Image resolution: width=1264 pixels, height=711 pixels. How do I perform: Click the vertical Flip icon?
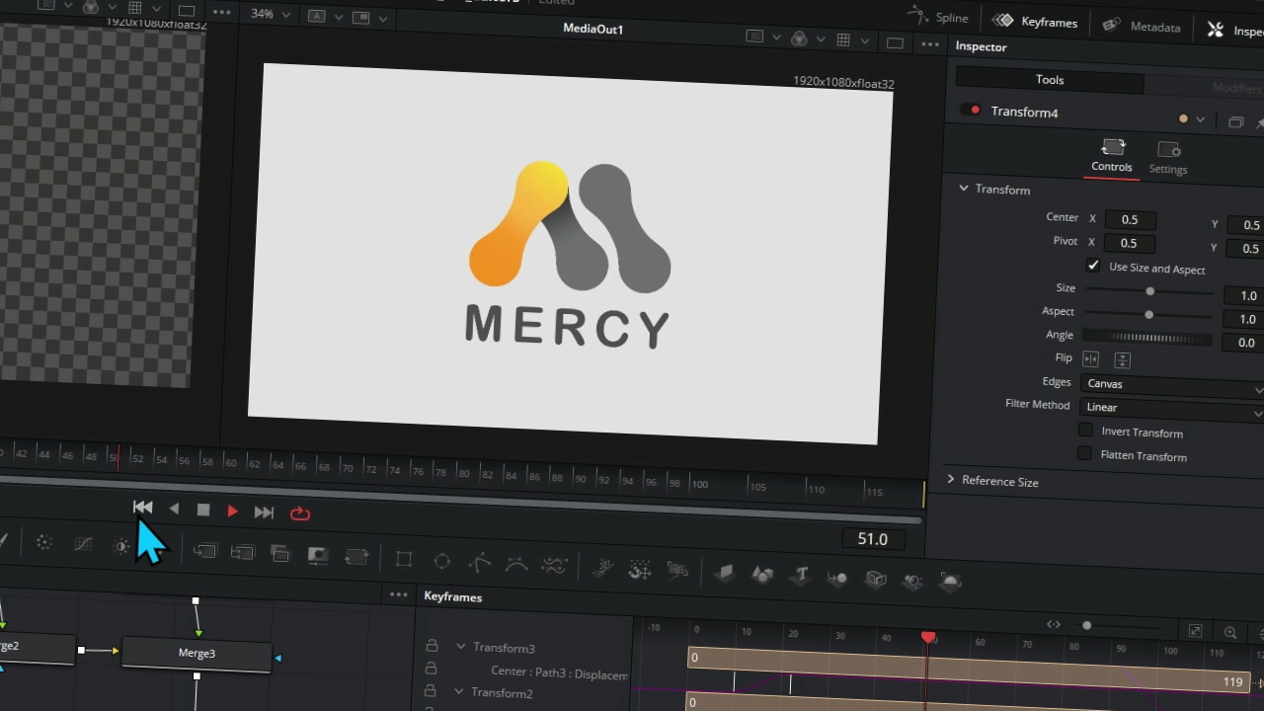point(1122,360)
